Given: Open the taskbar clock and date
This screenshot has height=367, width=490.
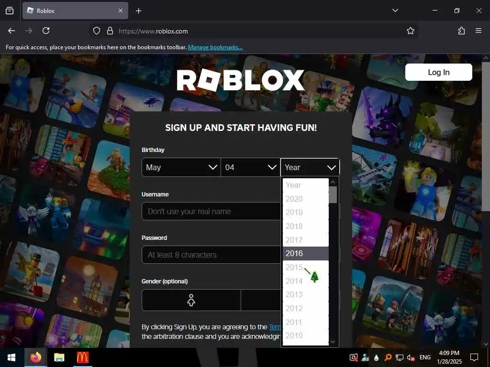Looking at the screenshot, I should (x=449, y=357).
